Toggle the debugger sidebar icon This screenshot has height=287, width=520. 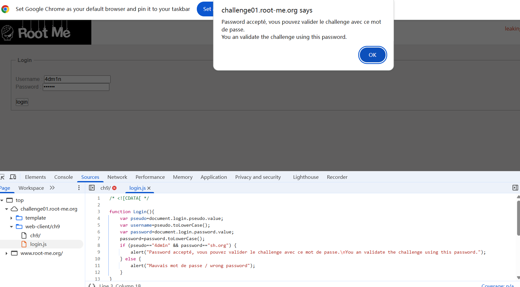click(x=515, y=188)
